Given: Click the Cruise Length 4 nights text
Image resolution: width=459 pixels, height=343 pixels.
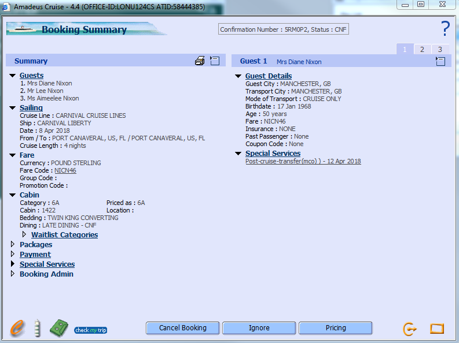Looking at the screenshot, I should pyautogui.click(x=53, y=146).
